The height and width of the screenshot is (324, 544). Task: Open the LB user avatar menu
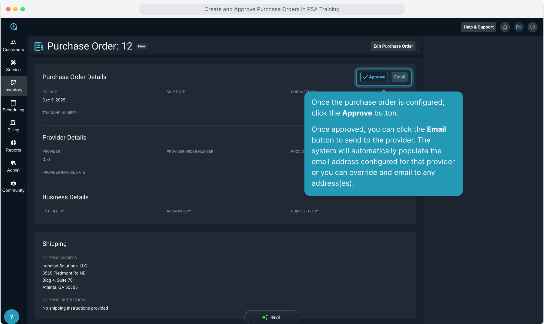pyautogui.click(x=533, y=27)
